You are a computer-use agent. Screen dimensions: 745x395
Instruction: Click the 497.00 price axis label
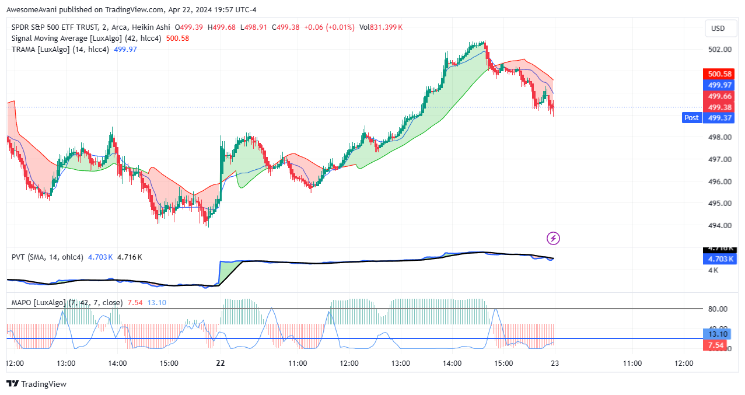click(x=719, y=160)
